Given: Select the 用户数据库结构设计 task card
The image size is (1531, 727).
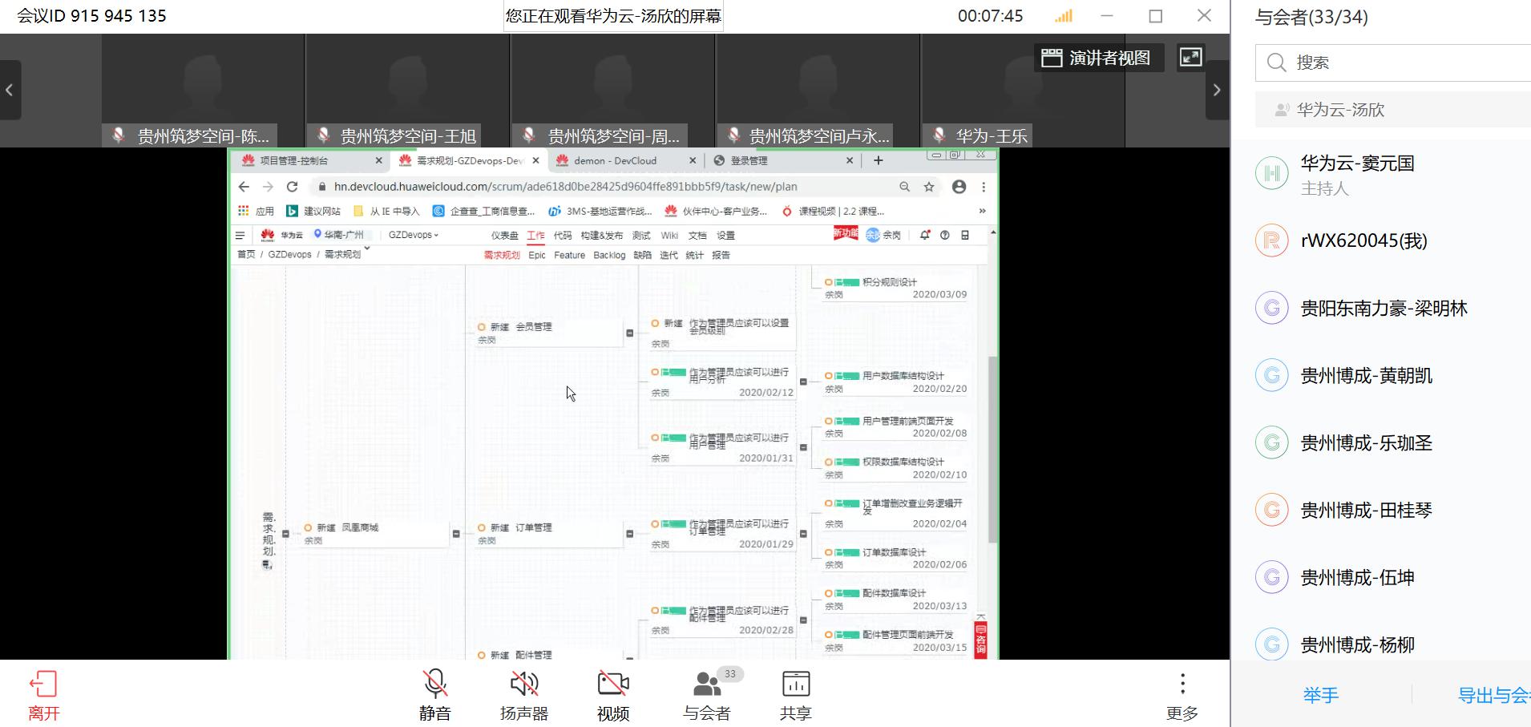Looking at the screenshot, I should point(895,382).
